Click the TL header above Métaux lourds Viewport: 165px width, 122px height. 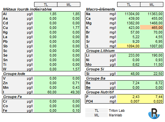(x=46, y=5)
